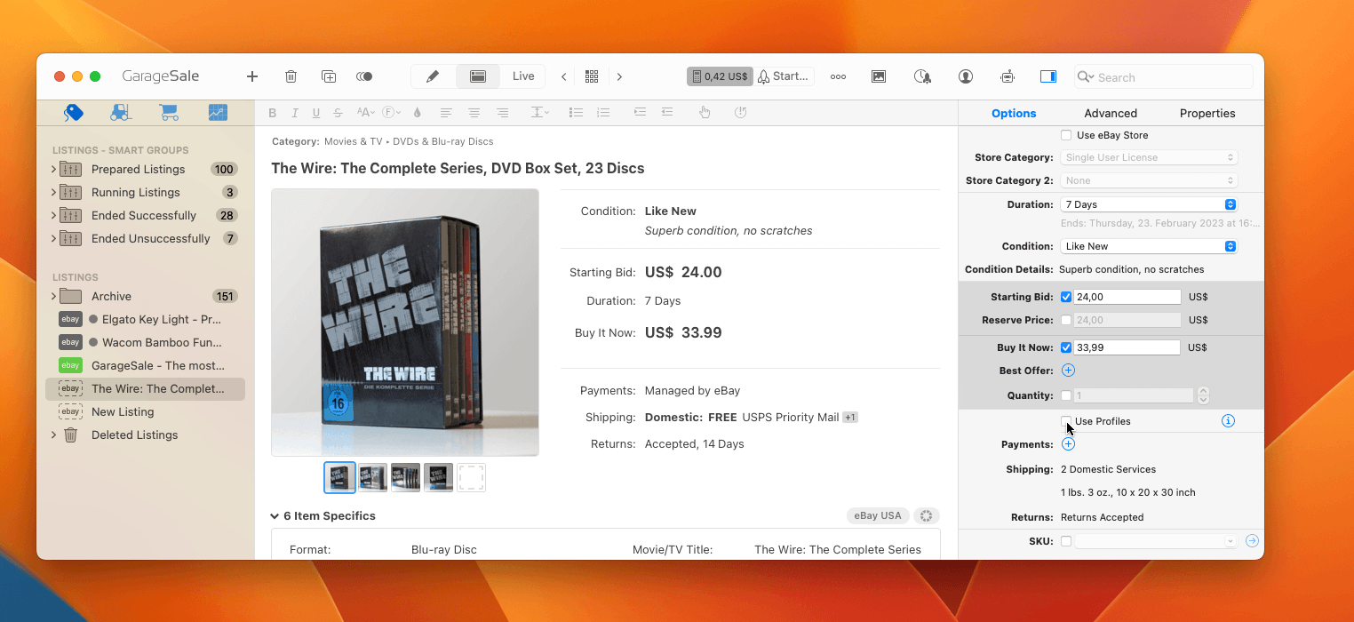This screenshot has height=622, width=1354.
Task: Switch to the Advanced tab
Action: (1111, 113)
